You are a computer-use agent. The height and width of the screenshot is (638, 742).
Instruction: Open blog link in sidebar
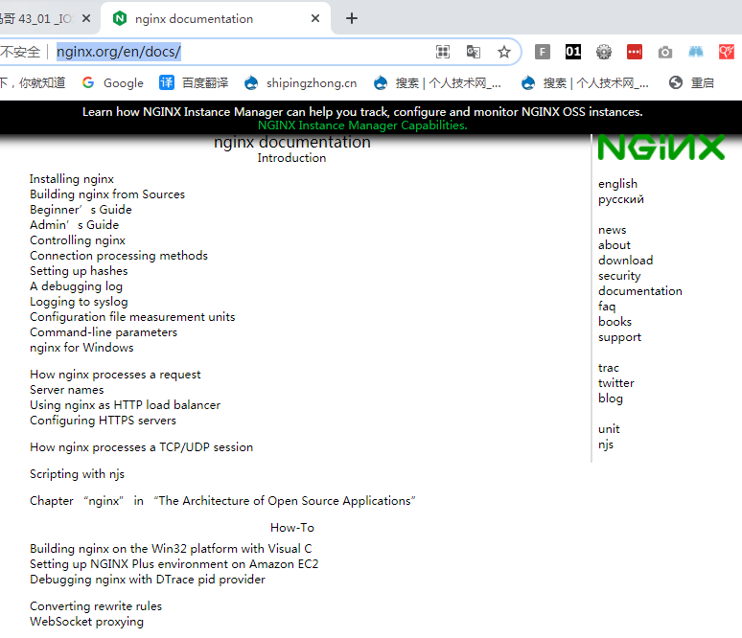pos(611,399)
